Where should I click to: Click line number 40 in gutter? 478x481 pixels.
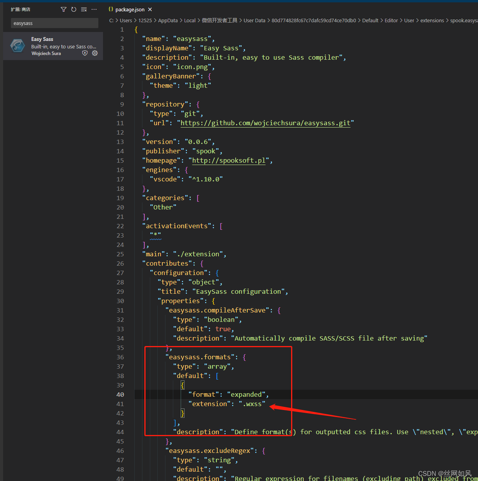coord(120,394)
